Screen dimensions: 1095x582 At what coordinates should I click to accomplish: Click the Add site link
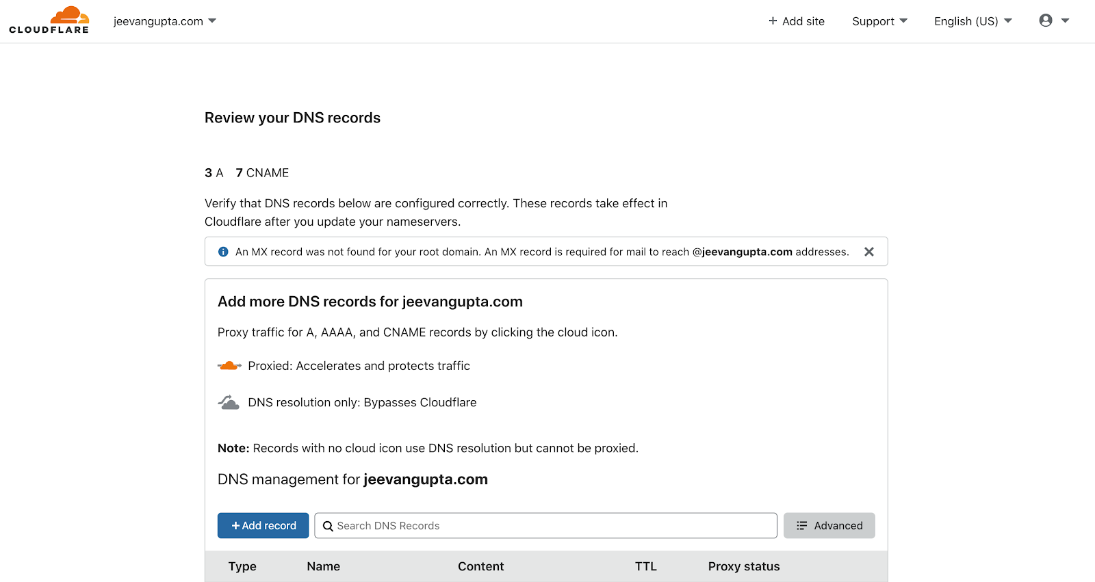point(797,21)
